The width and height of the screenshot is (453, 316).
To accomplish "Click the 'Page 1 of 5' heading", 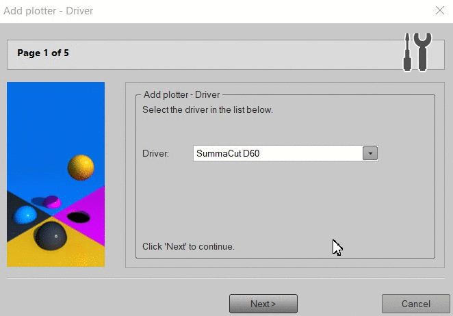I will click(x=43, y=53).
